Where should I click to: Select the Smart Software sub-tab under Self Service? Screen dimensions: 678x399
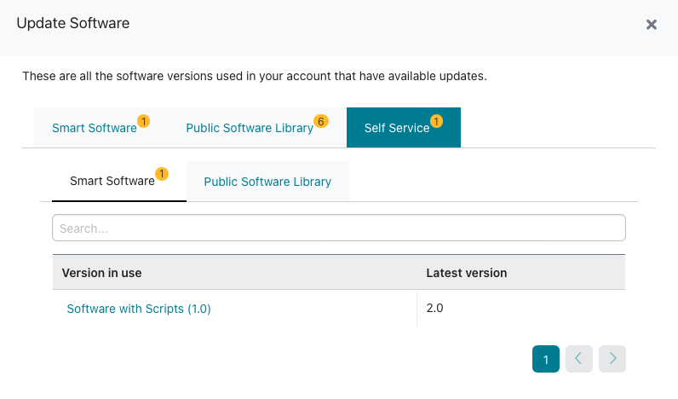pos(119,181)
